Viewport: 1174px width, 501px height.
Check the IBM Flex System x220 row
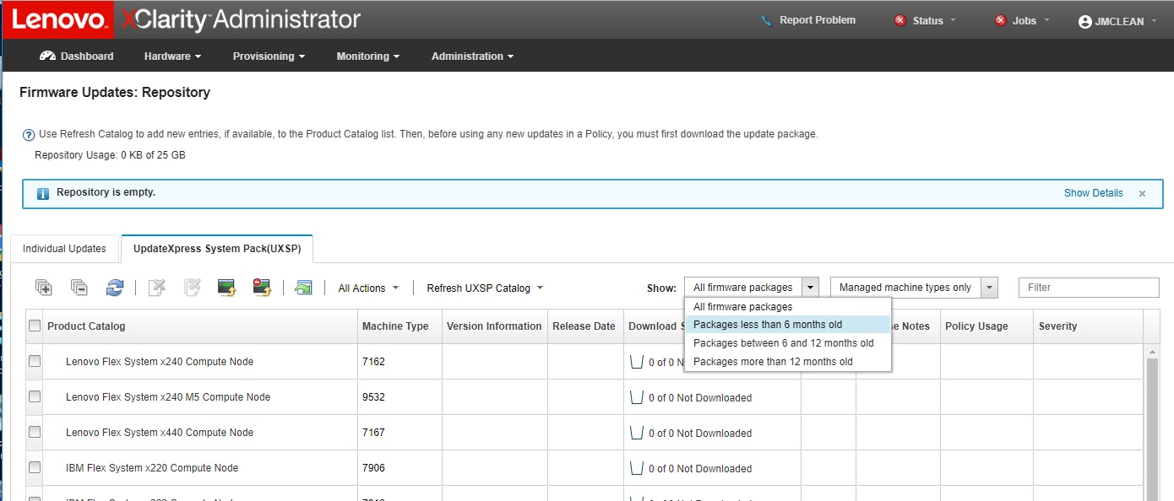click(x=35, y=467)
